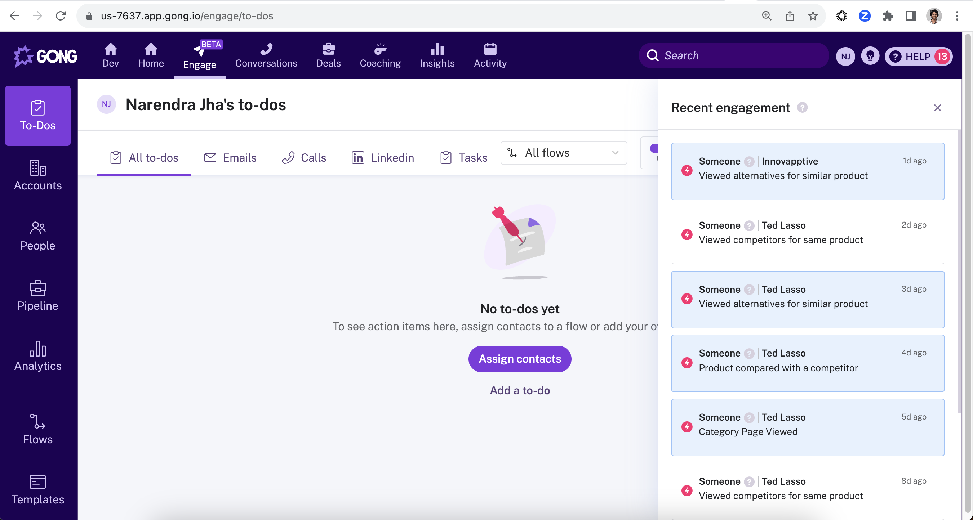Open Analytics from the sidebar
Viewport: 973px width, 520px height.
(37, 356)
